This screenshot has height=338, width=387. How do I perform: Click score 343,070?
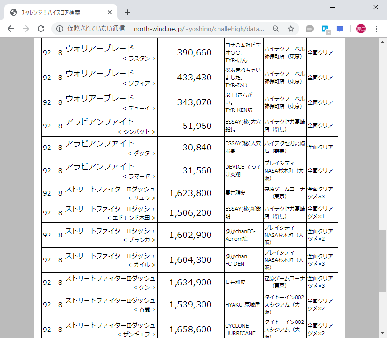point(194,102)
